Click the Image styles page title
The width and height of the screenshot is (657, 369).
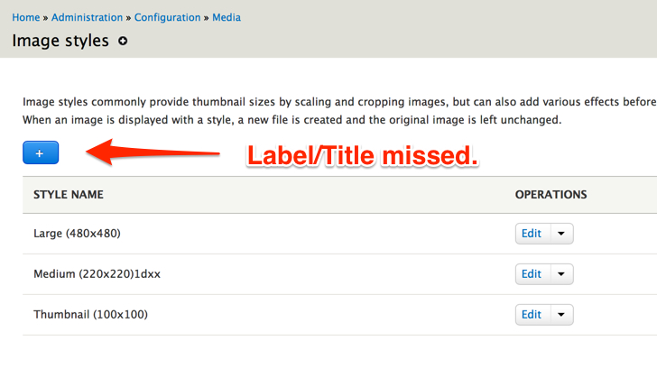click(x=60, y=41)
